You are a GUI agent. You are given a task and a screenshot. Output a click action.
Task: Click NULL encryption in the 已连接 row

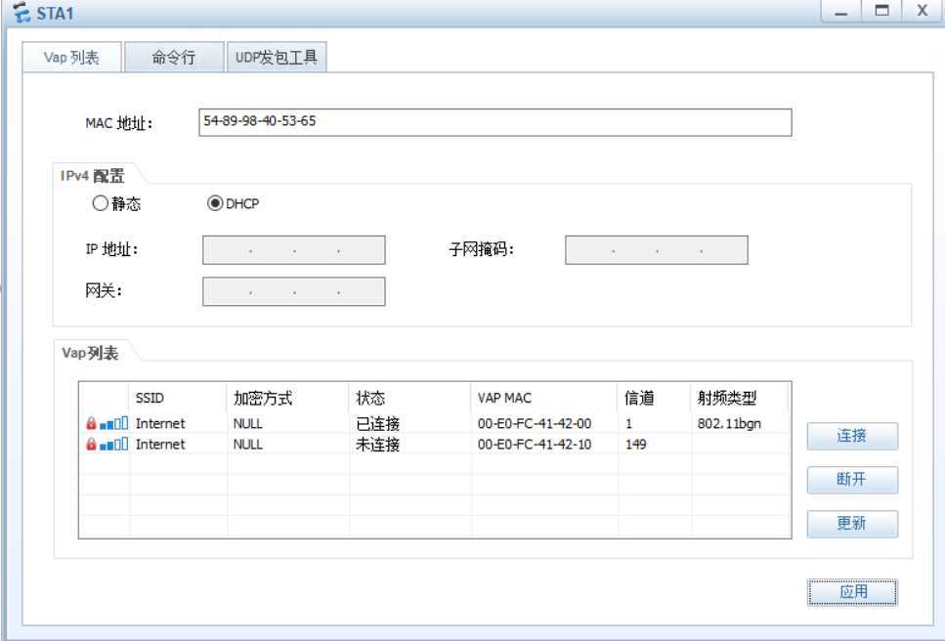coord(247,423)
